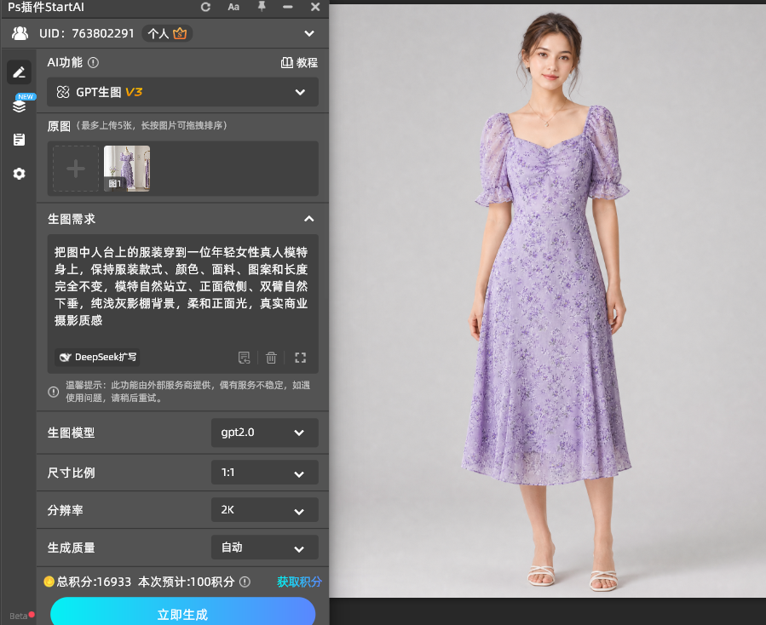The height and width of the screenshot is (625, 766).
Task: Click the trash icon to clear prompt
Action: point(271,358)
